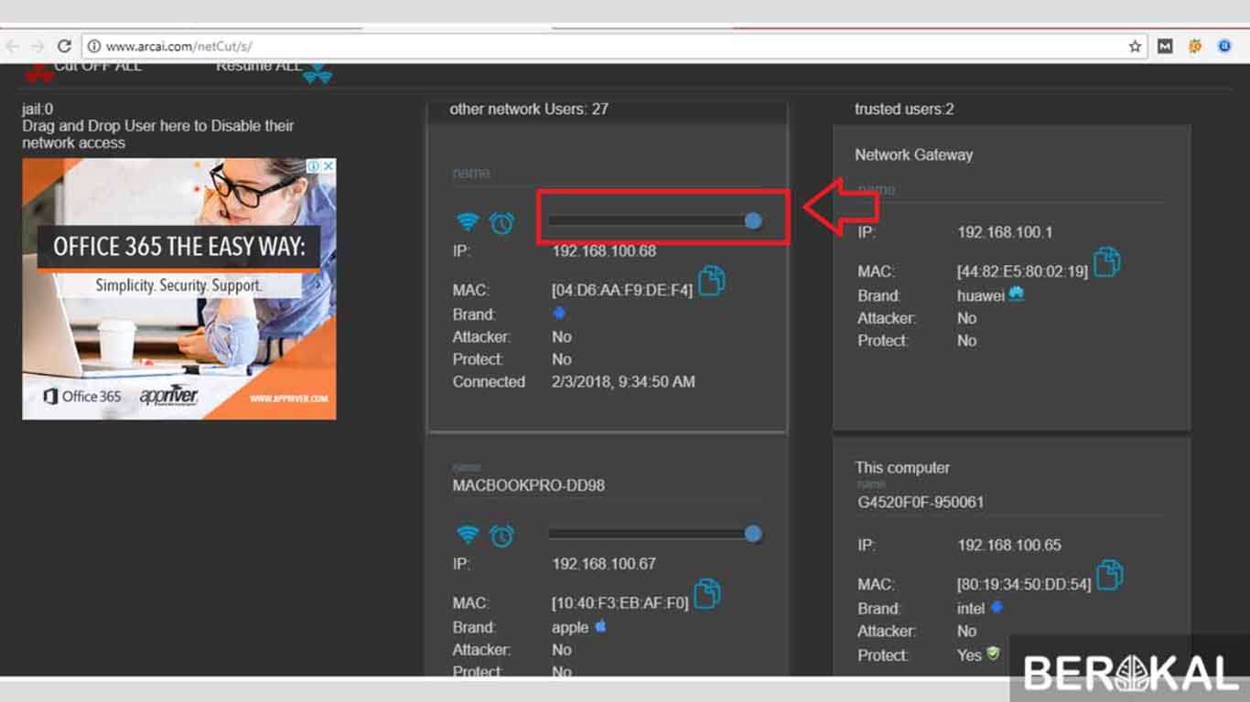
Task: Click the Cut OFF ALL button
Action: (x=99, y=65)
